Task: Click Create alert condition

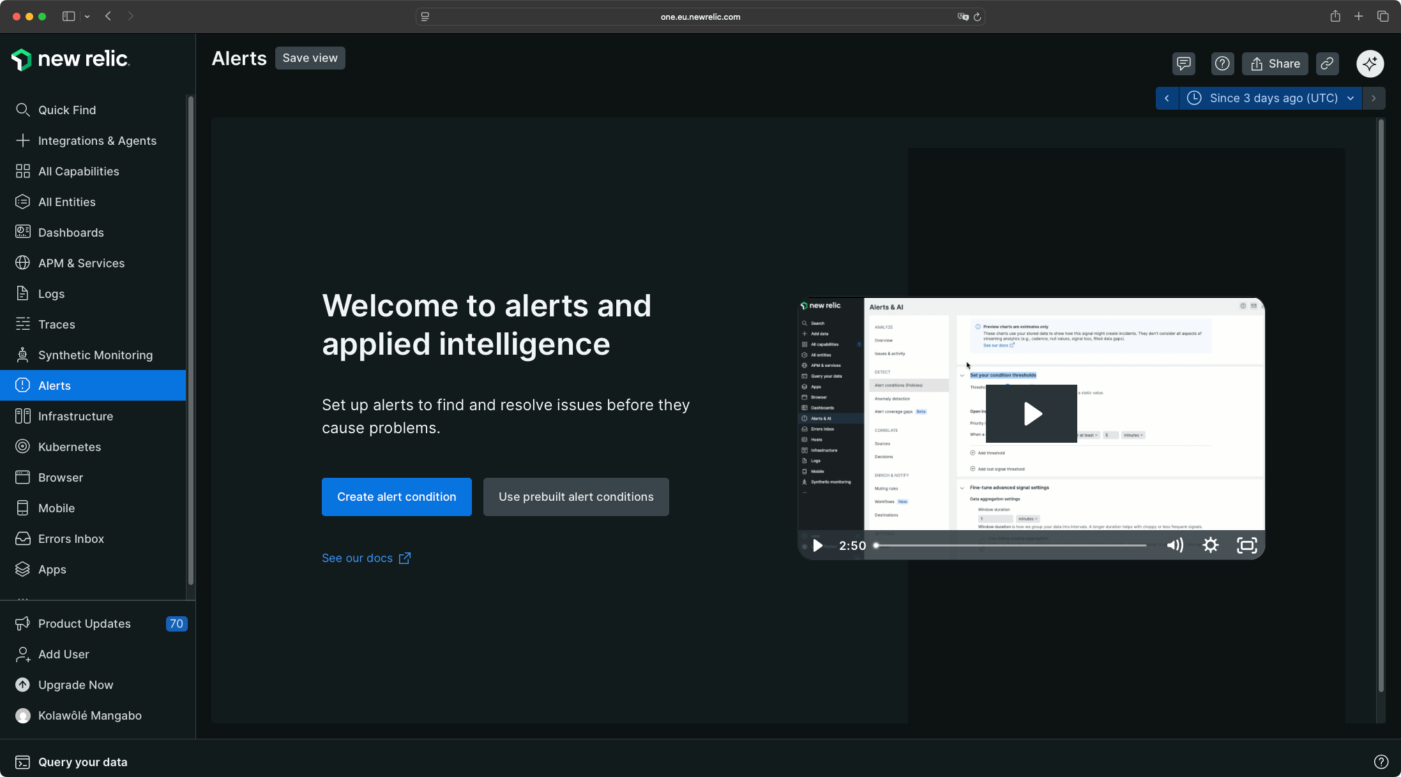Action: (396, 496)
